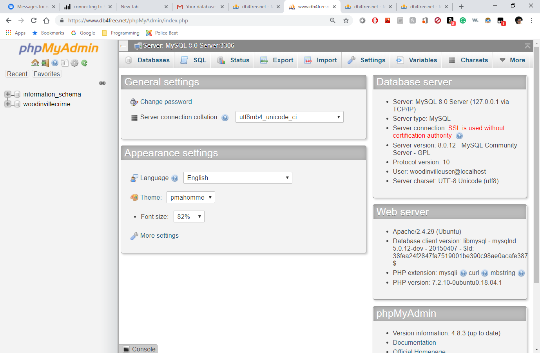Open the More tab dropdown menu
Viewport: 540px width, 353px height.
513,60
